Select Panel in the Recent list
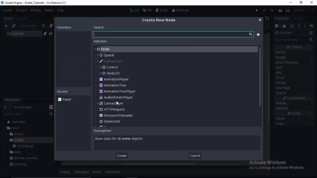Viewport: 317px width, 178px height. [x=67, y=99]
